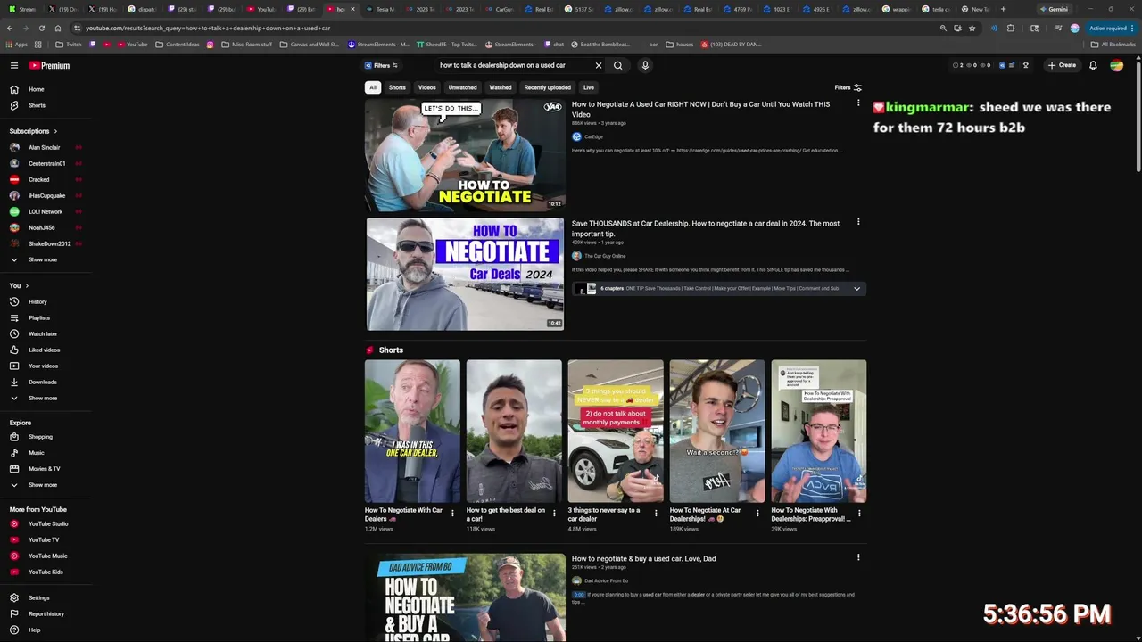
Task: Open more options for 'Save THOUSANDS at Car Dealership' video
Action: coord(858,222)
